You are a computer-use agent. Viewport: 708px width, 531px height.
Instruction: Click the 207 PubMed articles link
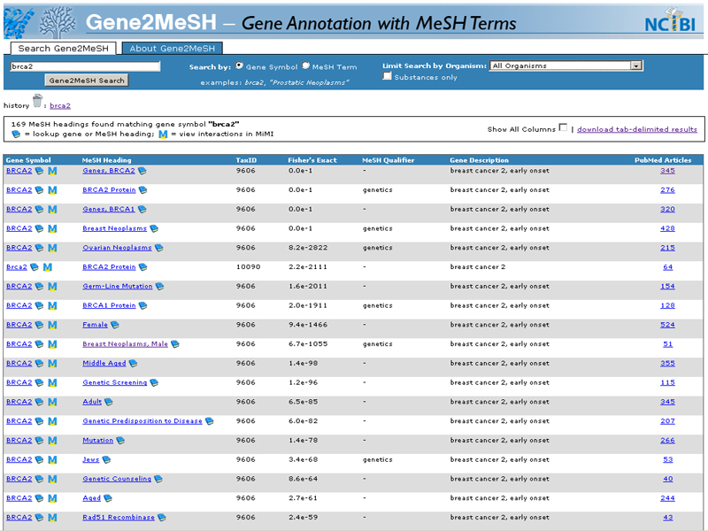point(668,421)
